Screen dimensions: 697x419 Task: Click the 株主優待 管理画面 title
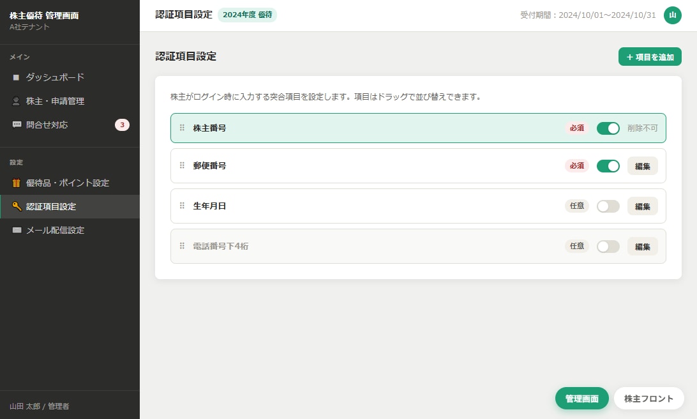[x=44, y=15]
